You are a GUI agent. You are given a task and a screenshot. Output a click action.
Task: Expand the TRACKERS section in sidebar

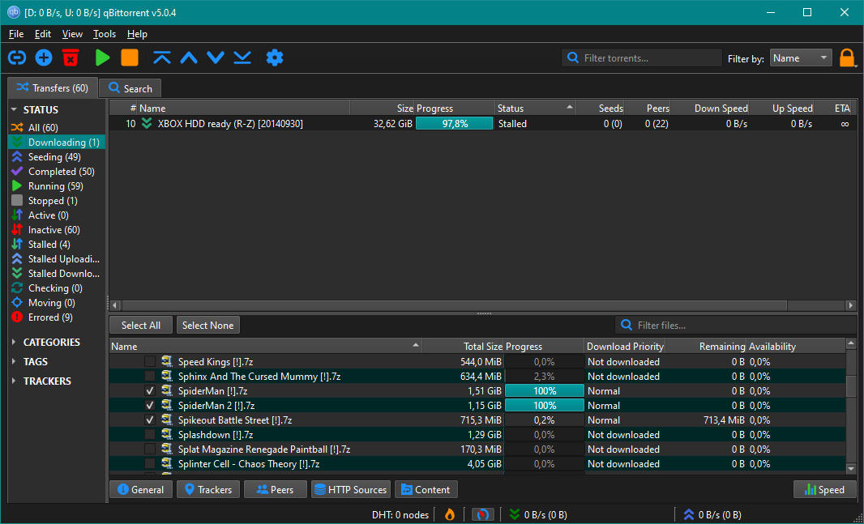[15, 381]
